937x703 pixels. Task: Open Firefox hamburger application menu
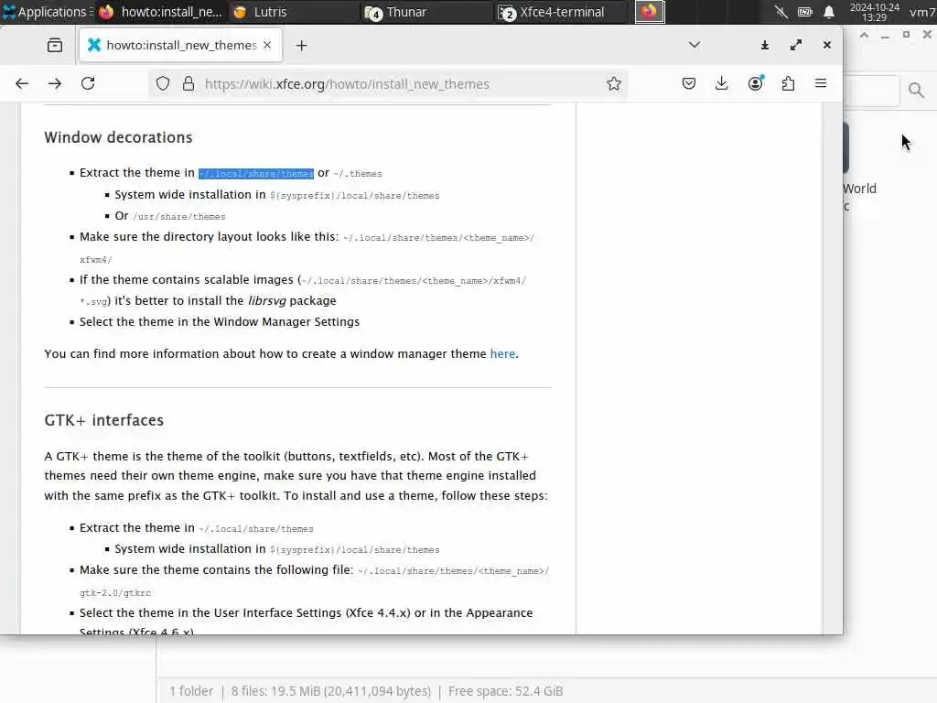click(821, 83)
